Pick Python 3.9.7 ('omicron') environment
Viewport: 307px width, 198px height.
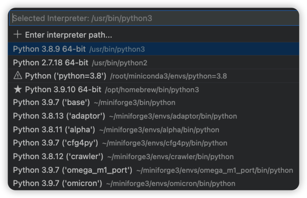pos(57,183)
